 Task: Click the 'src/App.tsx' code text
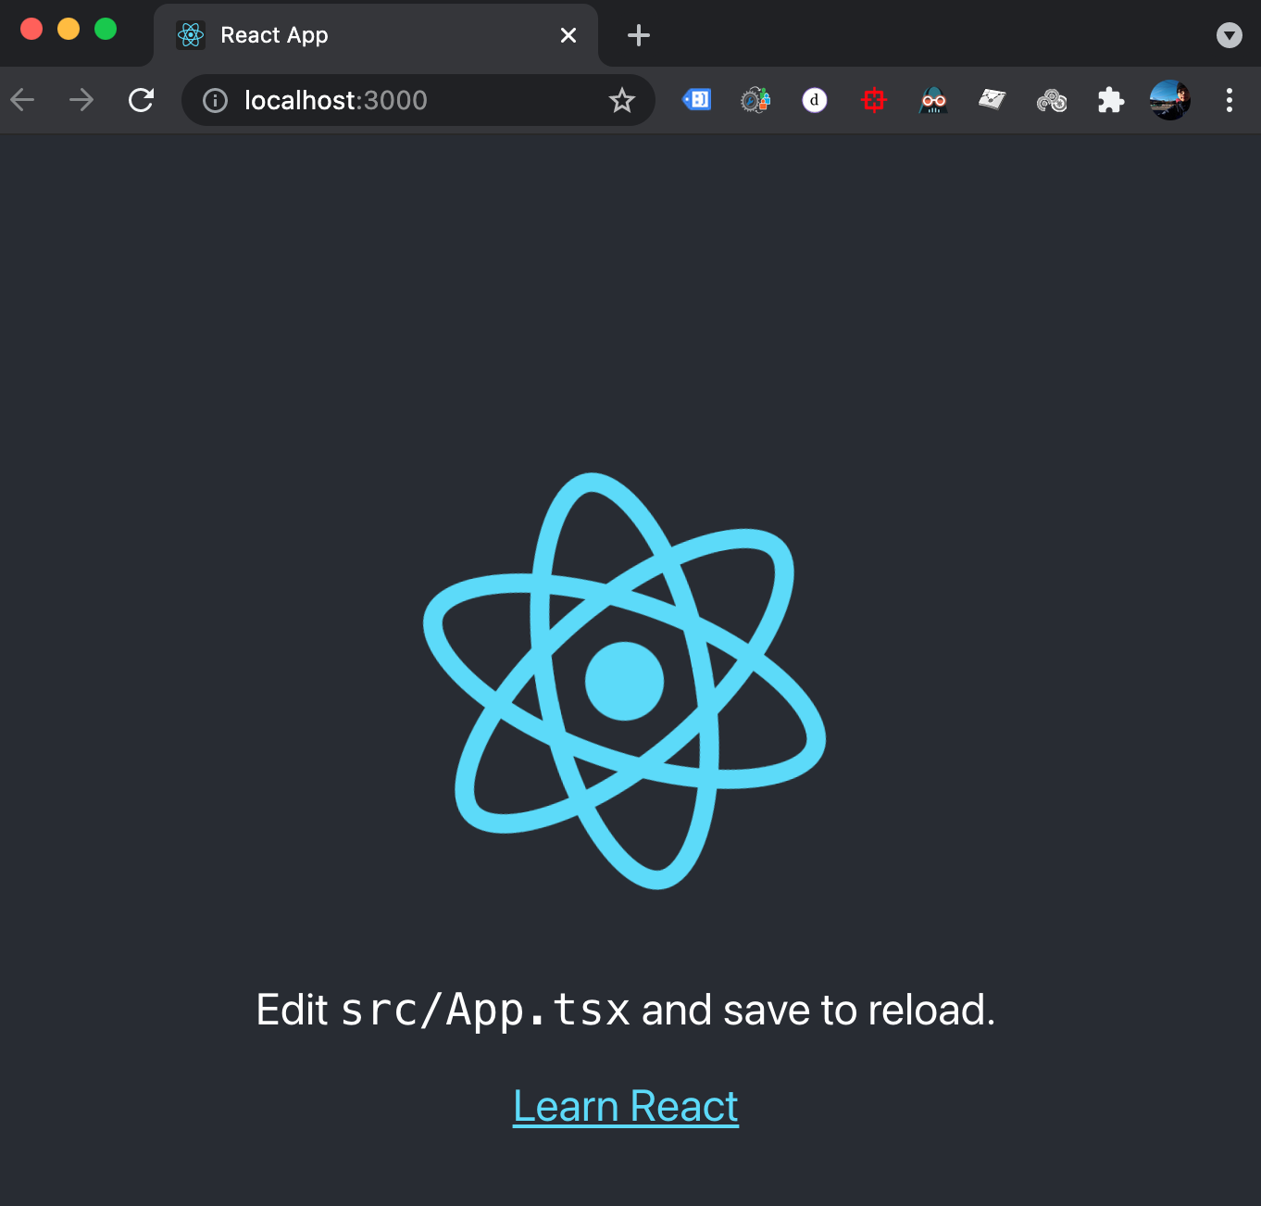point(486,1010)
